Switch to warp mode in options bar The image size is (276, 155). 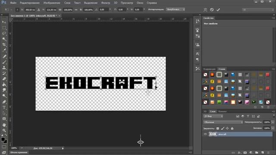point(205,9)
